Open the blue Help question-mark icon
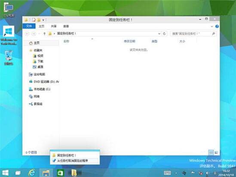236x177 pixels. [x=217, y=26]
